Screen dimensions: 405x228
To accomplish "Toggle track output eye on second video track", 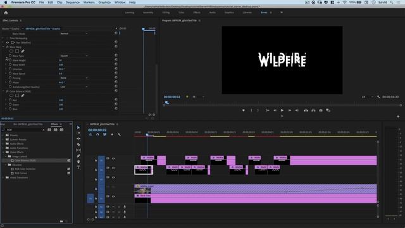I will click(x=113, y=168).
